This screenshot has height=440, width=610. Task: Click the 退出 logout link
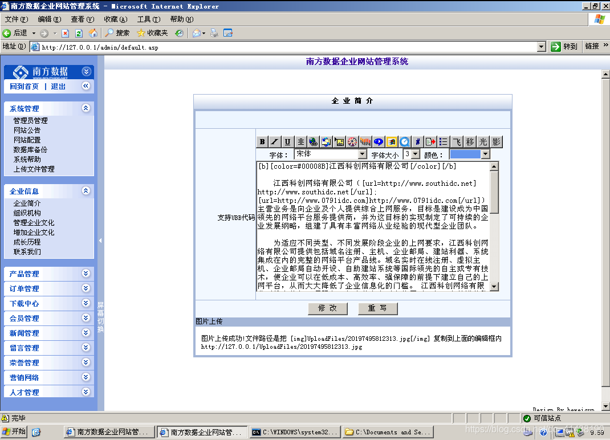click(x=58, y=87)
